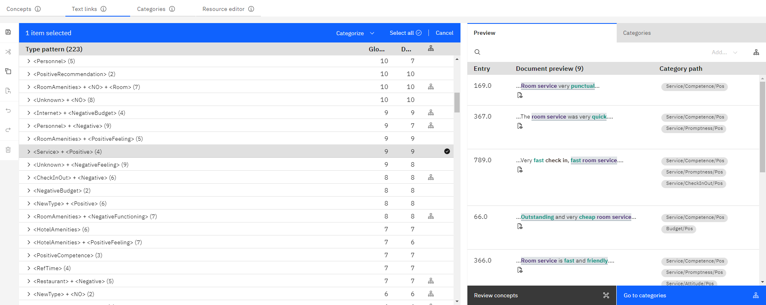Open document icon under entry 366.0
Screen dimensions: 766x305
[520, 270]
